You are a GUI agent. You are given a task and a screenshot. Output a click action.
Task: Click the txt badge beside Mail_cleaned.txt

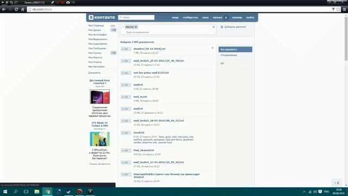pos(126,151)
